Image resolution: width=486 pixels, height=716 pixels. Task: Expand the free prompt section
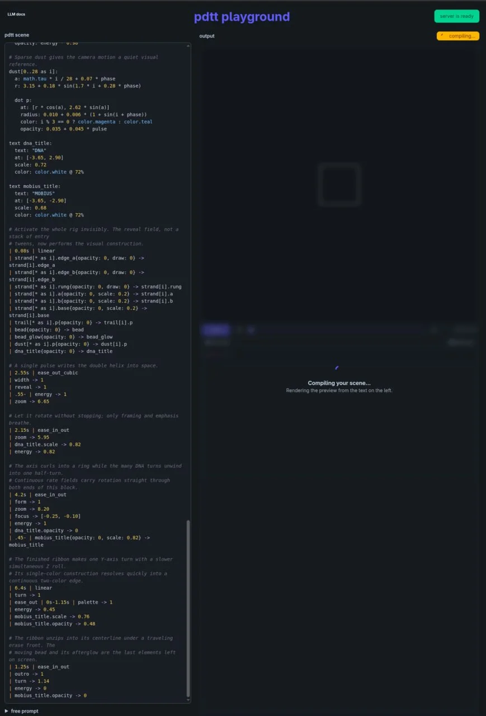(x=22, y=711)
